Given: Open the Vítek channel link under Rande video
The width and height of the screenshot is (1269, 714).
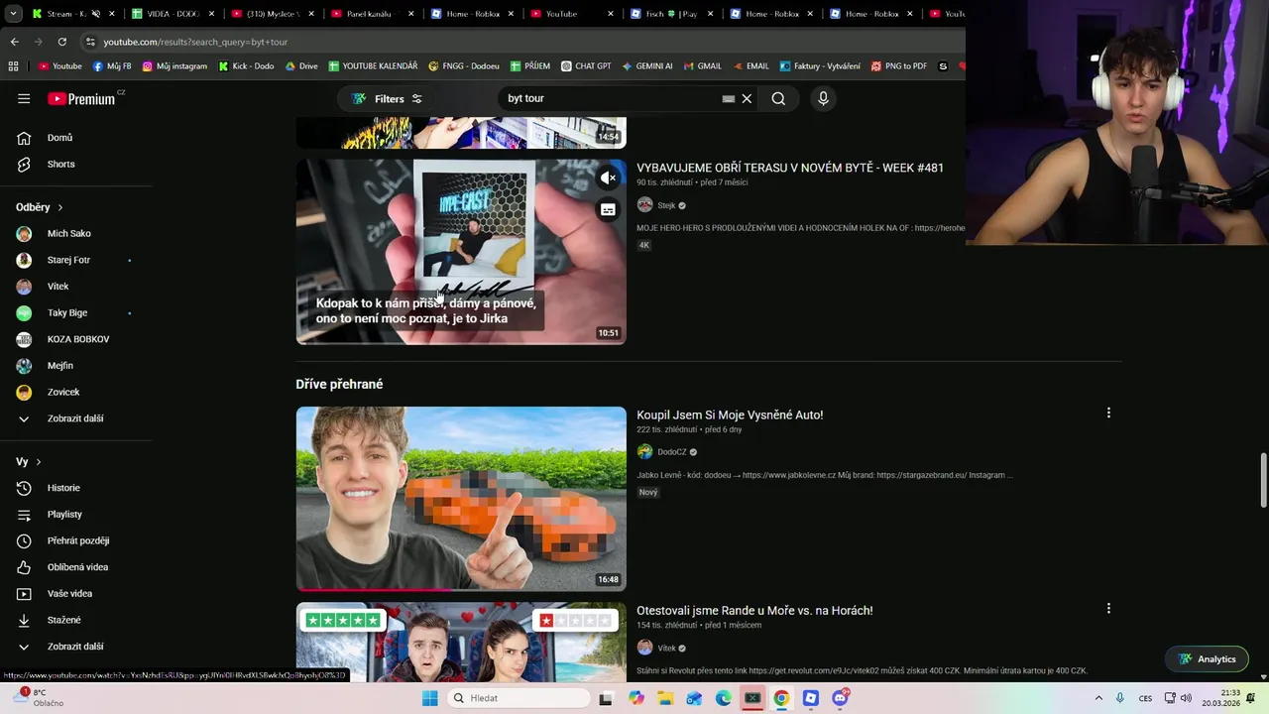Looking at the screenshot, I should coord(666,649).
